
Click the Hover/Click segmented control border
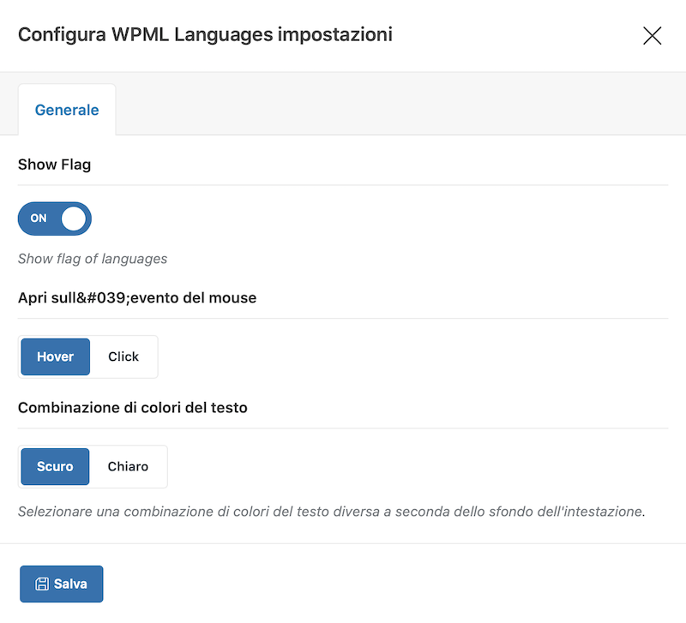[88, 336]
